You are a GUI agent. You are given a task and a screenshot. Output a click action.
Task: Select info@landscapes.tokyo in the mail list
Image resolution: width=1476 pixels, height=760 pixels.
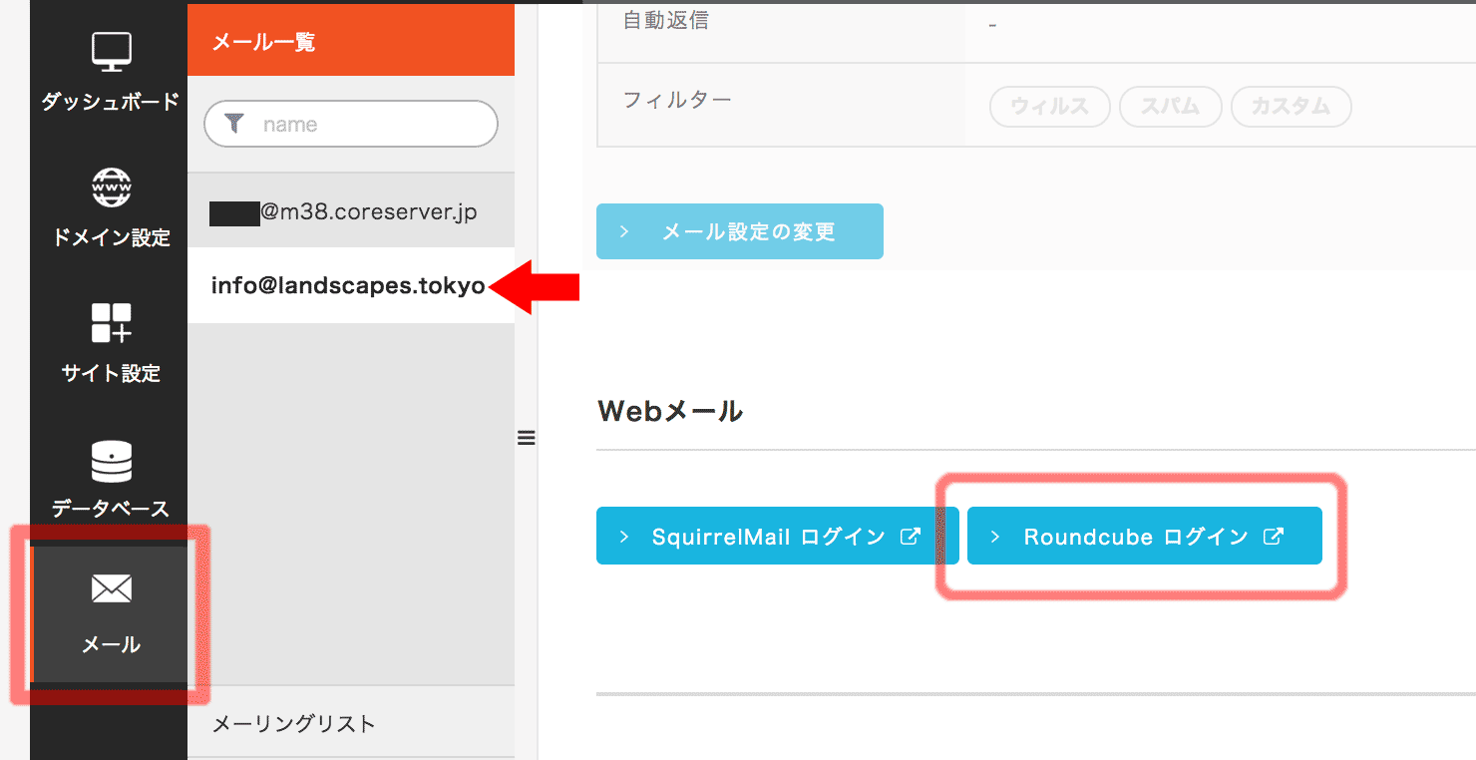coord(351,286)
